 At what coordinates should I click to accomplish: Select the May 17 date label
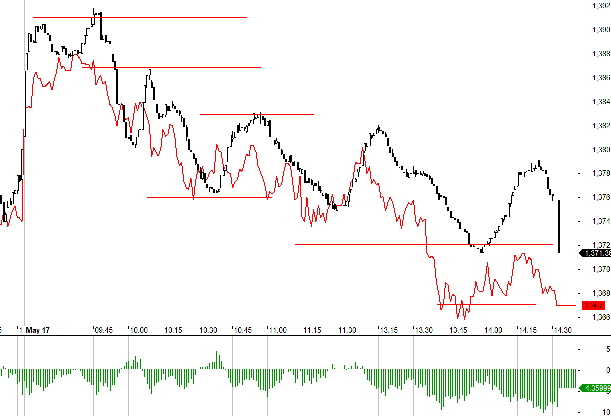click(38, 330)
